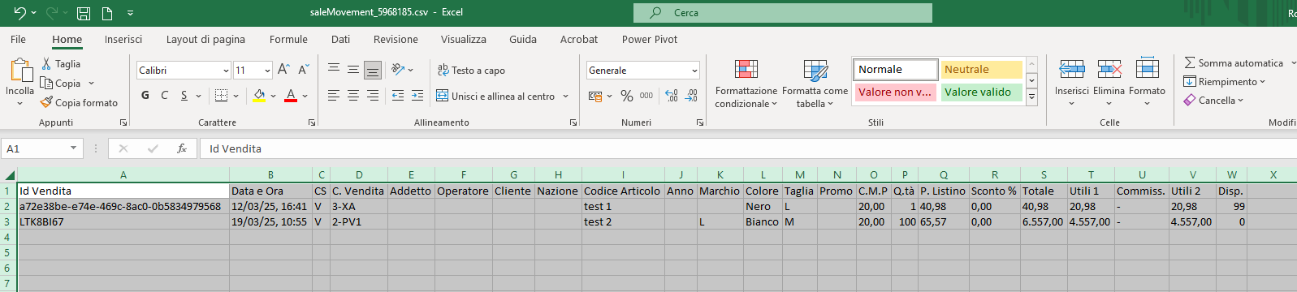
Task: Click the New document icon in quick access
Action: pyautogui.click(x=107, y=13)
